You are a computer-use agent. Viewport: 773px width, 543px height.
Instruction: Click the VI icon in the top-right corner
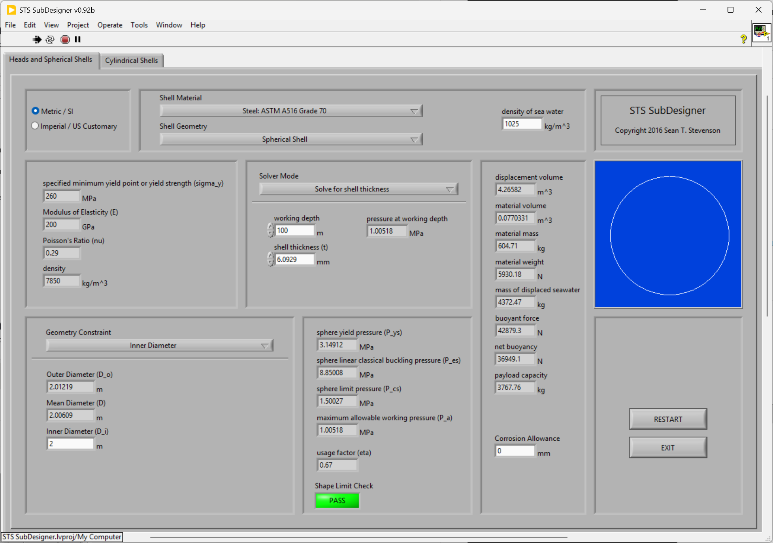761,33
